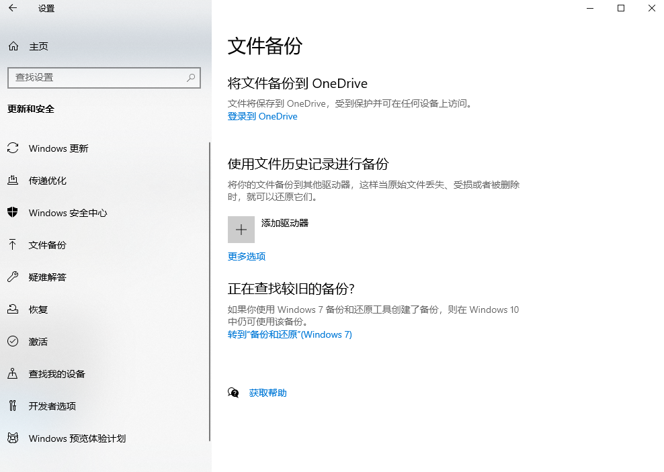Click 添加驱动器 plus button
664x472 pixels.
[241, 229]
